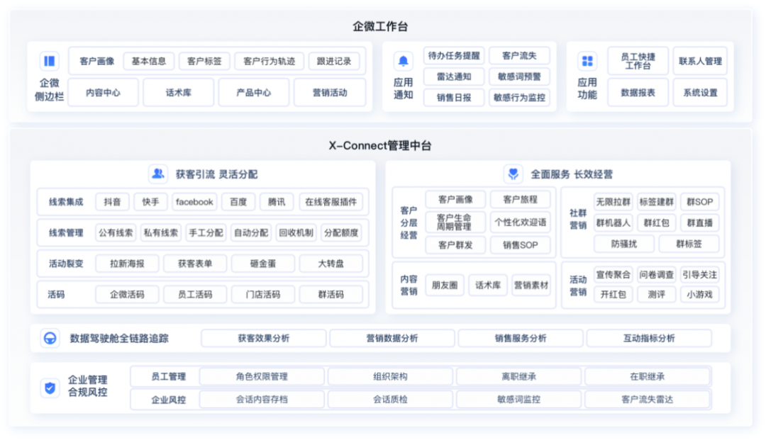Open 员工快捷工作台 function
This screenshot has height=440, width=766.
pyautogui.click(x=638, y=61)
